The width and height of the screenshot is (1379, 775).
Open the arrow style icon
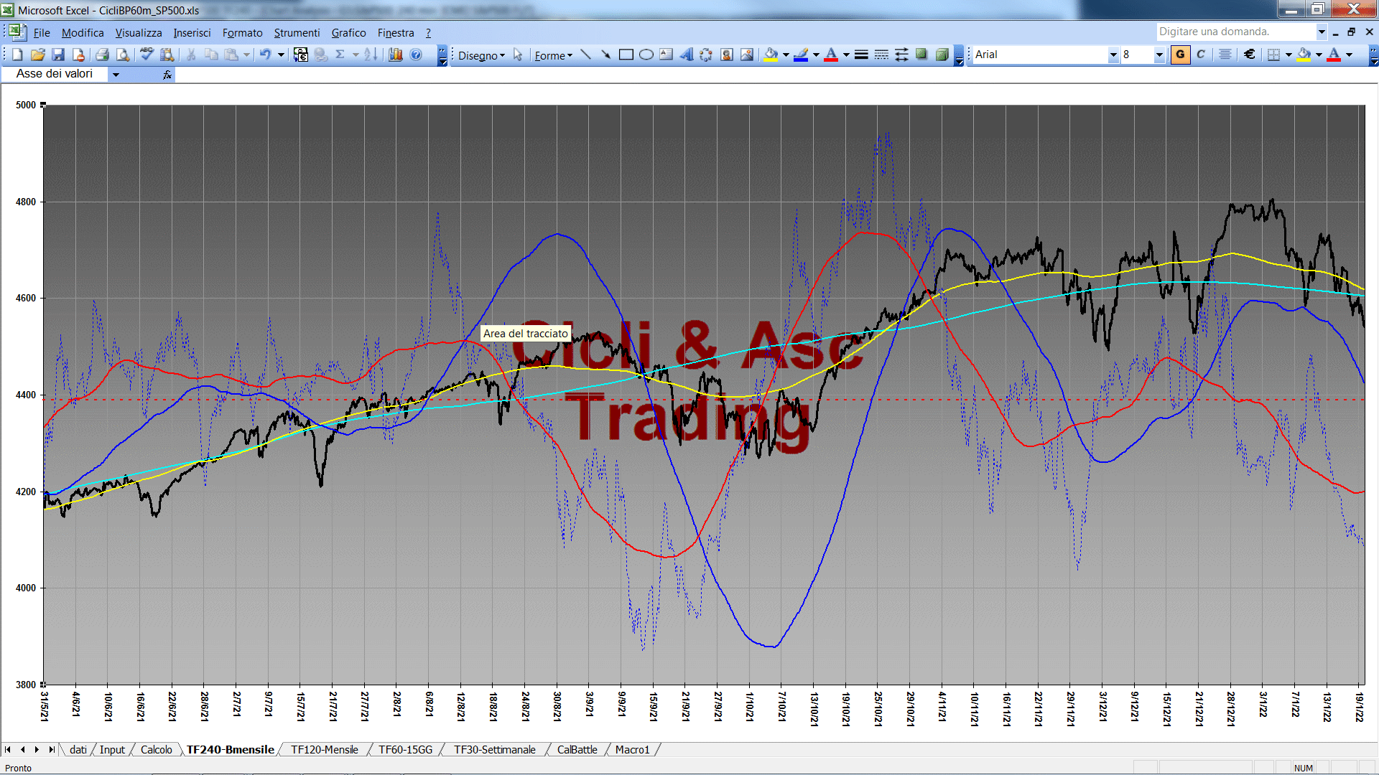point(901,55)
